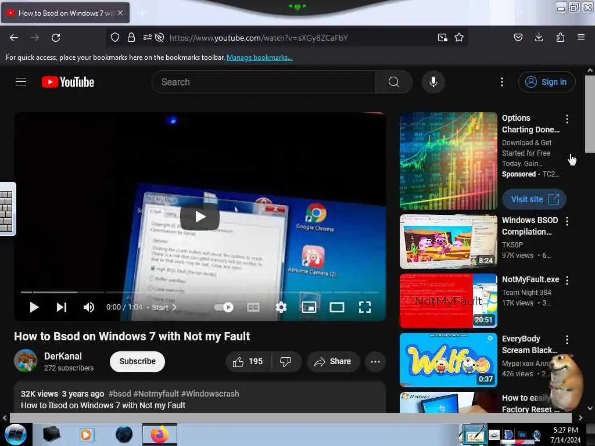
Task: Click the #Windowscrash hashtag
Action: (210, 394)
